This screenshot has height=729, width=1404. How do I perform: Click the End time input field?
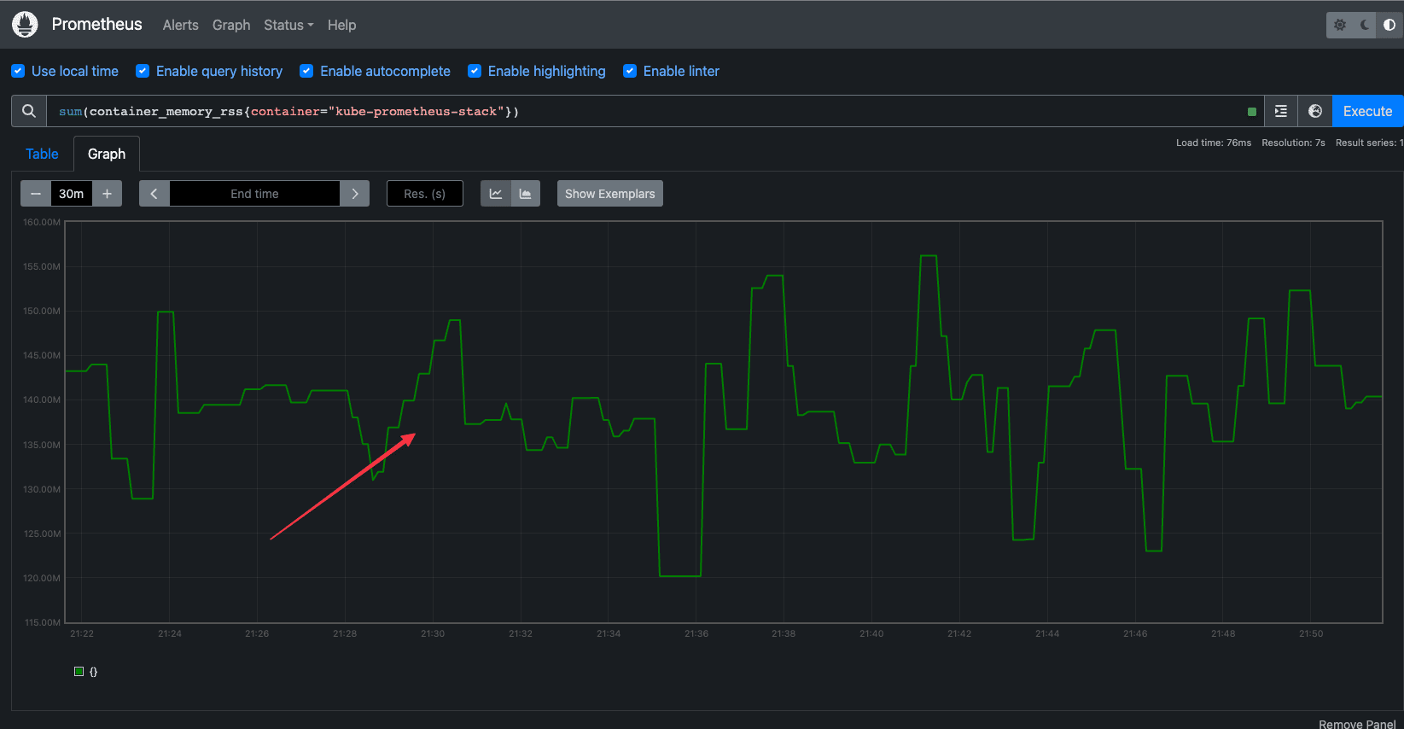point(254,194)
